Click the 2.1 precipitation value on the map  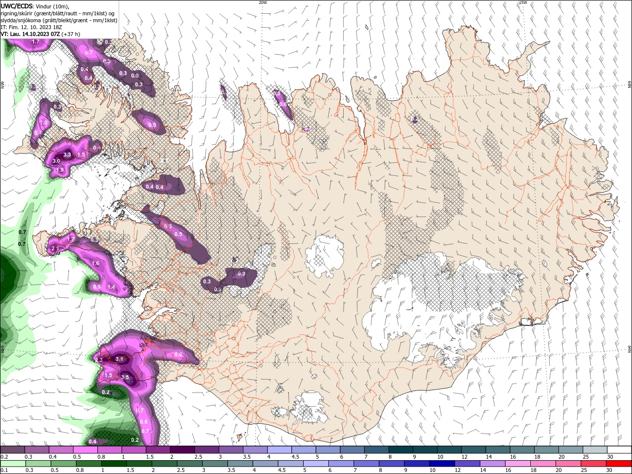click(x=55, y=249)
